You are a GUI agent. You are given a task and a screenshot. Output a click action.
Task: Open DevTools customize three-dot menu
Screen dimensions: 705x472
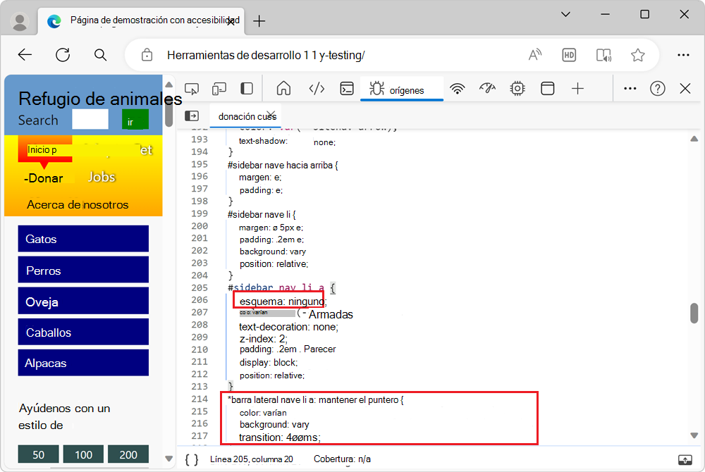click(630, 89)
